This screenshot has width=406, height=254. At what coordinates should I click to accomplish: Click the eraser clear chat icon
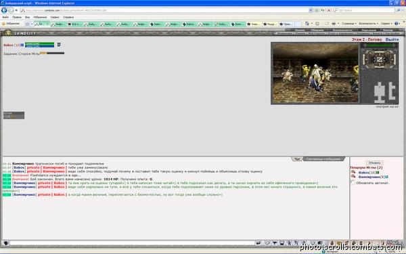pos(267,243)
